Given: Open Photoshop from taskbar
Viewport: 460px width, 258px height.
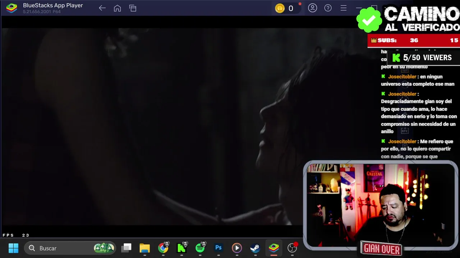Looking at the screenshot, I should pyautogui.click(x=218, y=248).
